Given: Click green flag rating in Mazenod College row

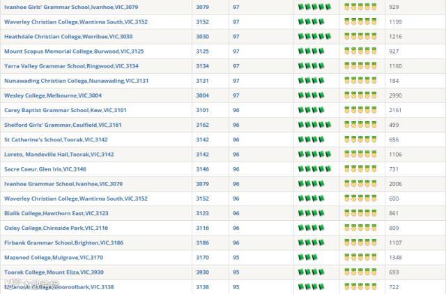Looking at the screenshot, I should pos(308,257).
